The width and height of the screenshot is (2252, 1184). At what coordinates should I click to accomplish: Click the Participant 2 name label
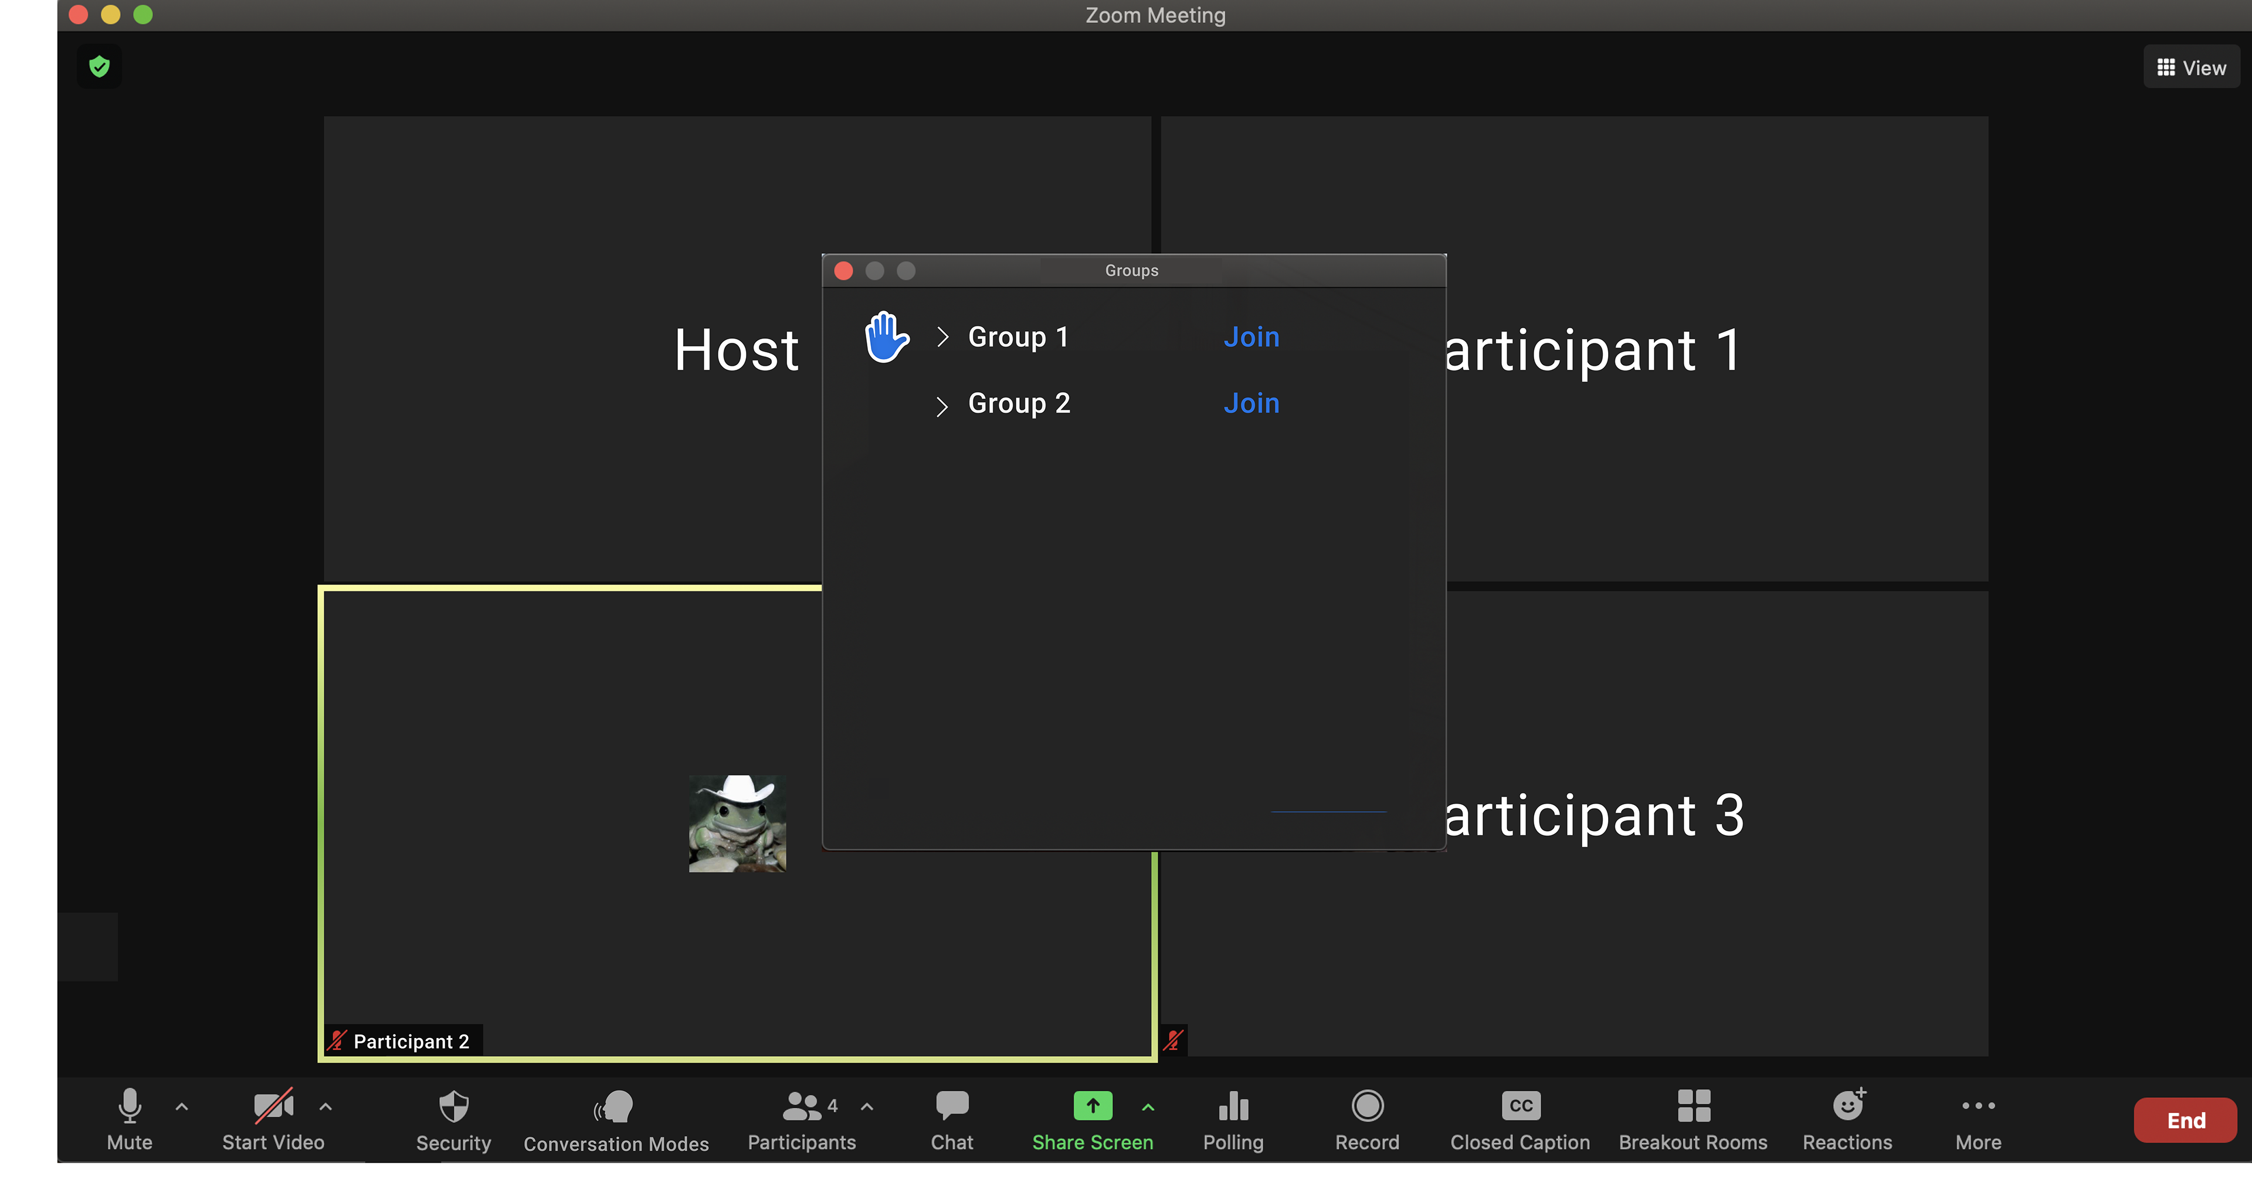pos(411,1042)
